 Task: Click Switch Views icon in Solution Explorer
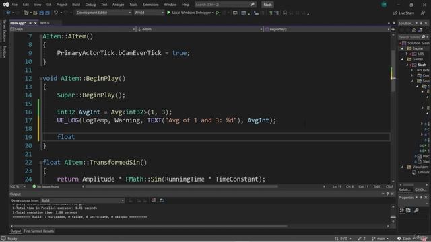(x=420, y=30)
